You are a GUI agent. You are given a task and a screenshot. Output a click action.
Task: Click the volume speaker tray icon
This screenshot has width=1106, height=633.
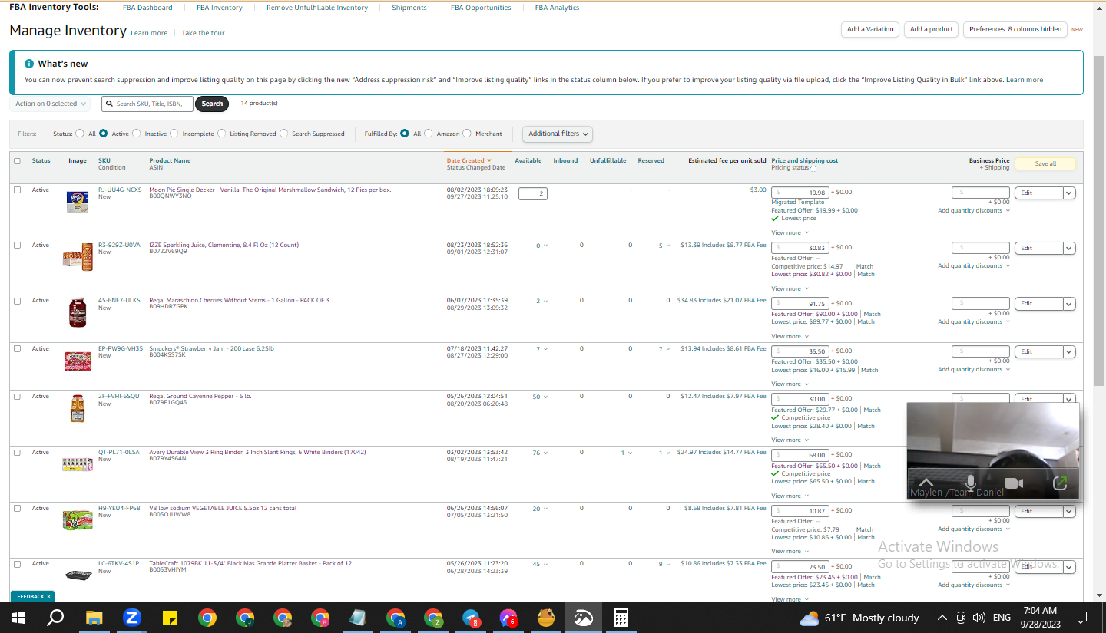point(979,618)
